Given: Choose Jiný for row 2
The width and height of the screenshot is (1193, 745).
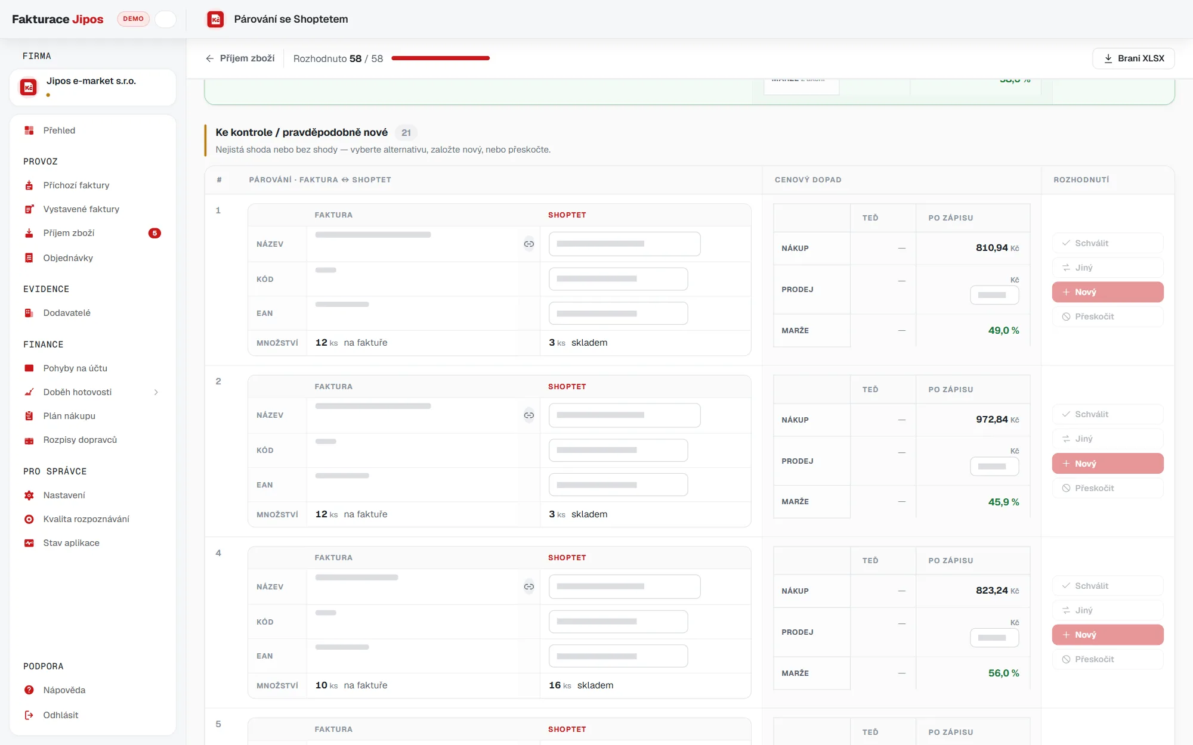Looking at the screenshot, I should coord(1108,439).
